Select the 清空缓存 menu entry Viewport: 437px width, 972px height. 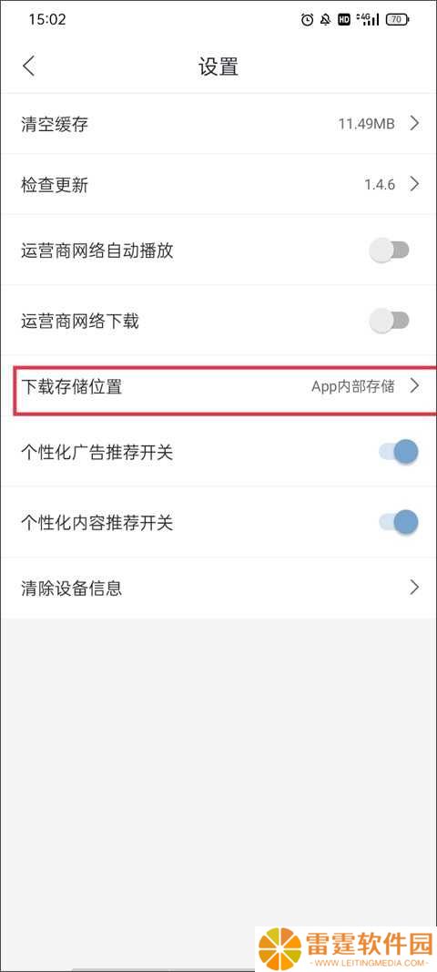(218, 123)
